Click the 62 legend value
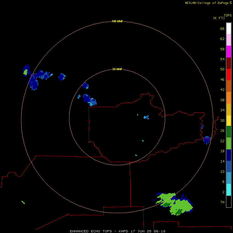233x233 pixels. 222,39
